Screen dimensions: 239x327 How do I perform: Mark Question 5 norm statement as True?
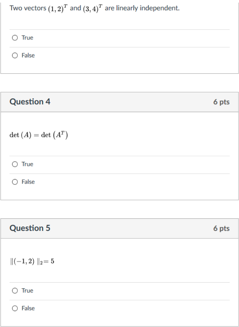coord(15,291)
